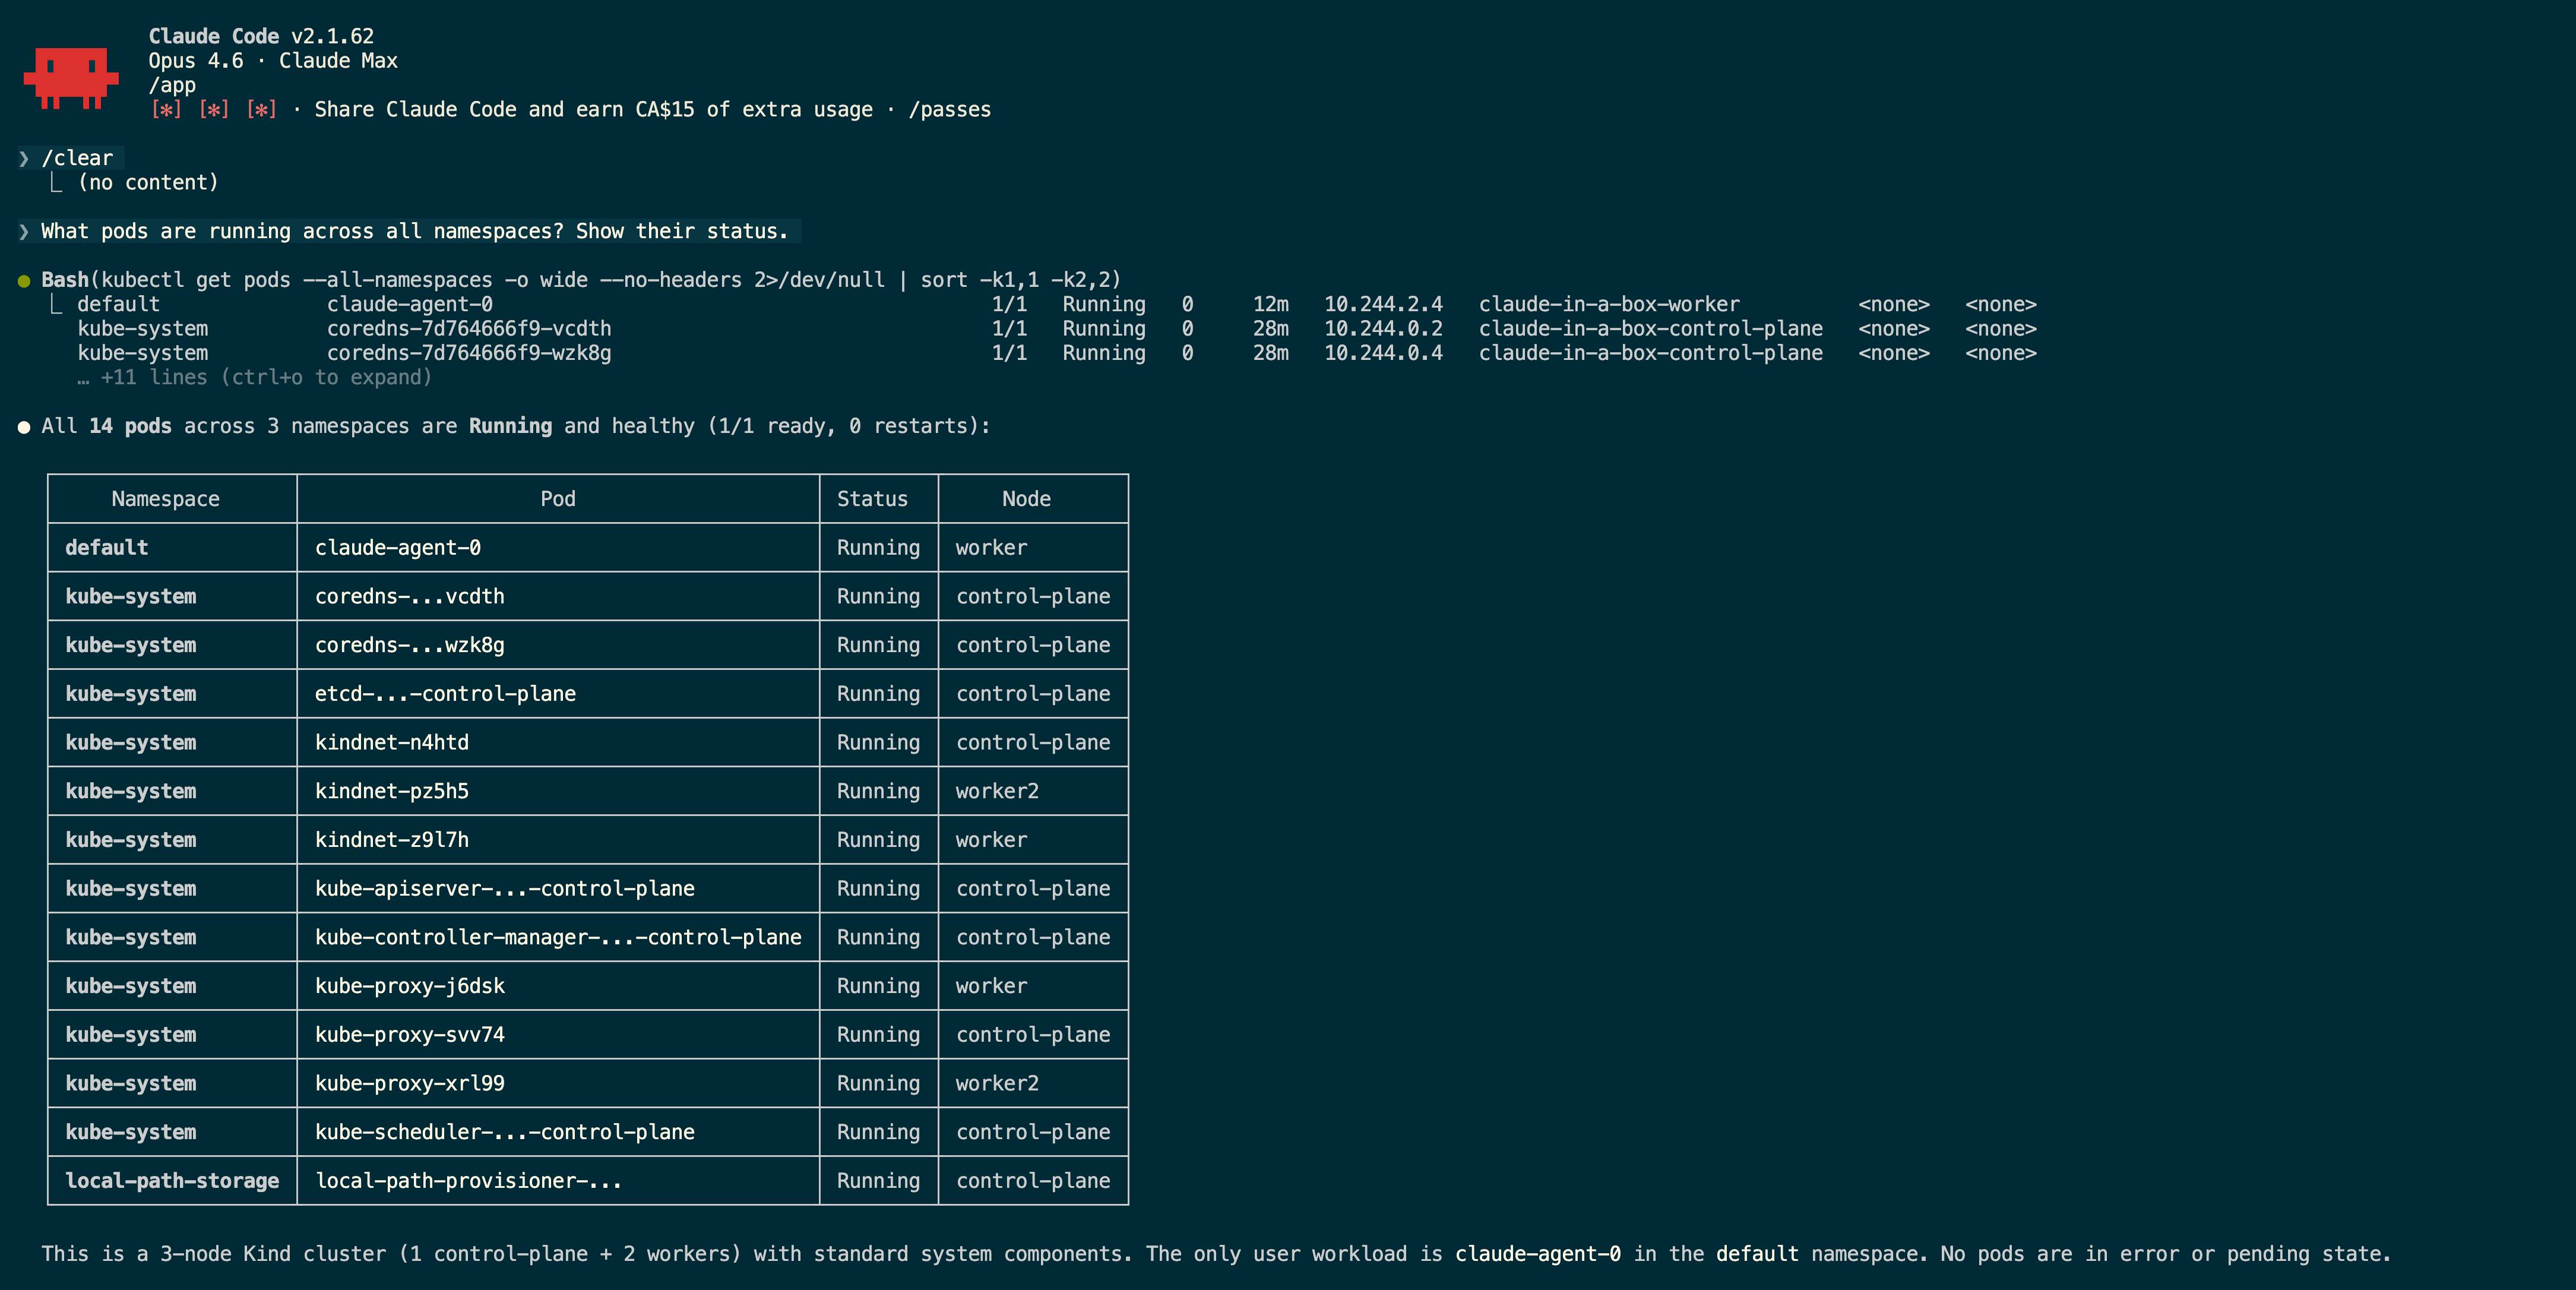
Task: Select the claude-agent-0 row in the table
Action: pyautogui.click(x=397, y=547)
